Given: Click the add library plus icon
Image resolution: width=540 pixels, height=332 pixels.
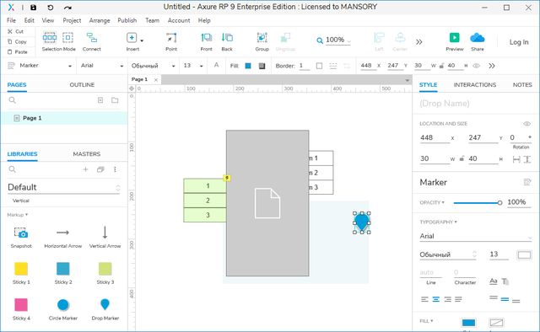Looking at the screenshot, I should point(85,169).
